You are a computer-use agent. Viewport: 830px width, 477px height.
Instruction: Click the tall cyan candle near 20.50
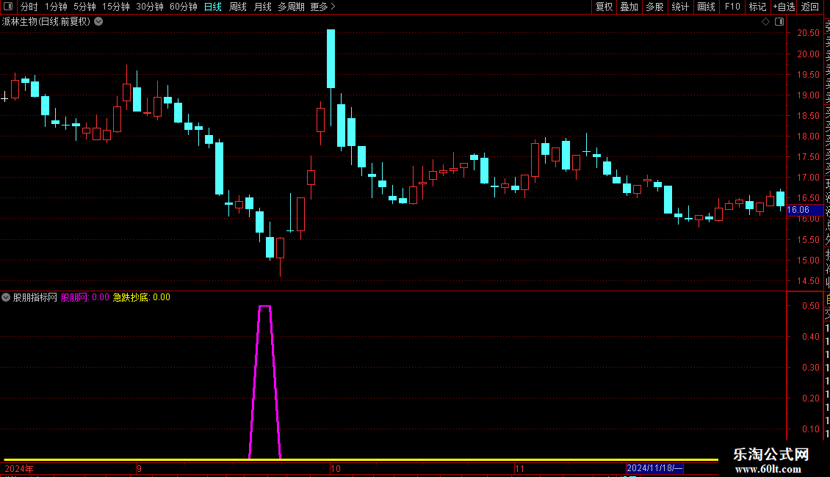click(x=331, y=58)
